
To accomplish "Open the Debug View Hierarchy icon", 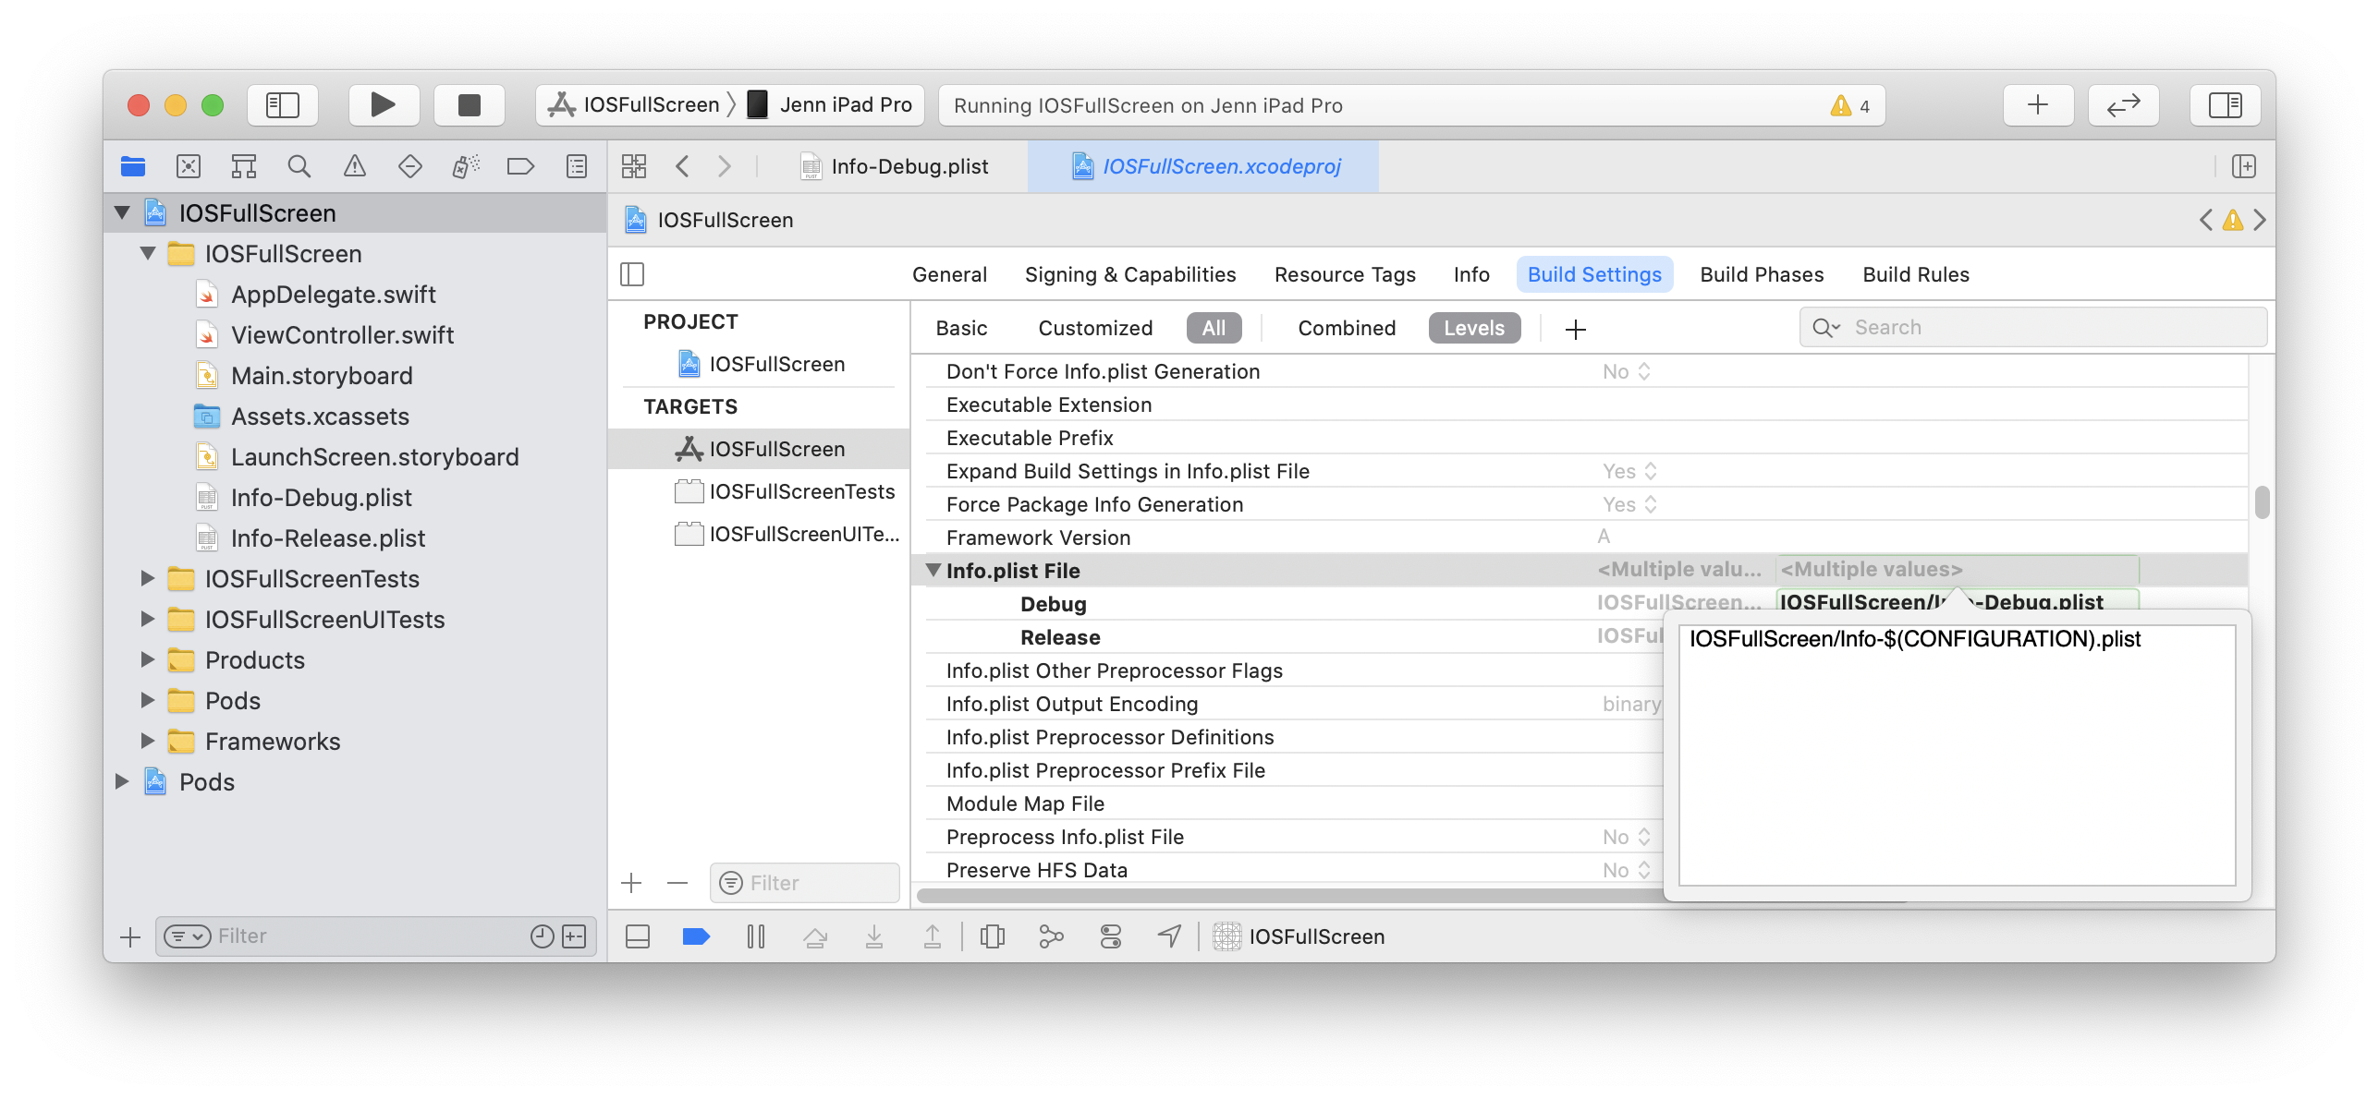I will [x=993, y=936].
